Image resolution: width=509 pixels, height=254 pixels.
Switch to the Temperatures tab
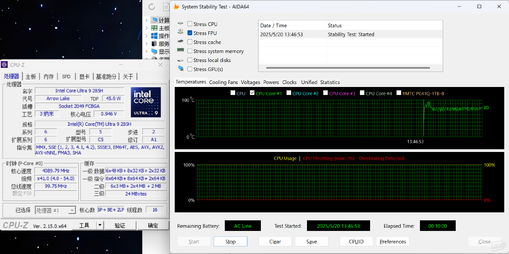pyautogui.click(x=191, y=82)
